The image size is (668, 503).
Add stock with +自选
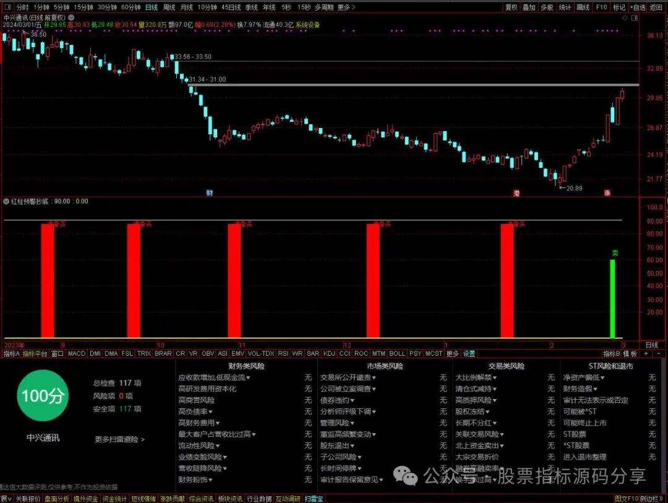coord(638,7)
